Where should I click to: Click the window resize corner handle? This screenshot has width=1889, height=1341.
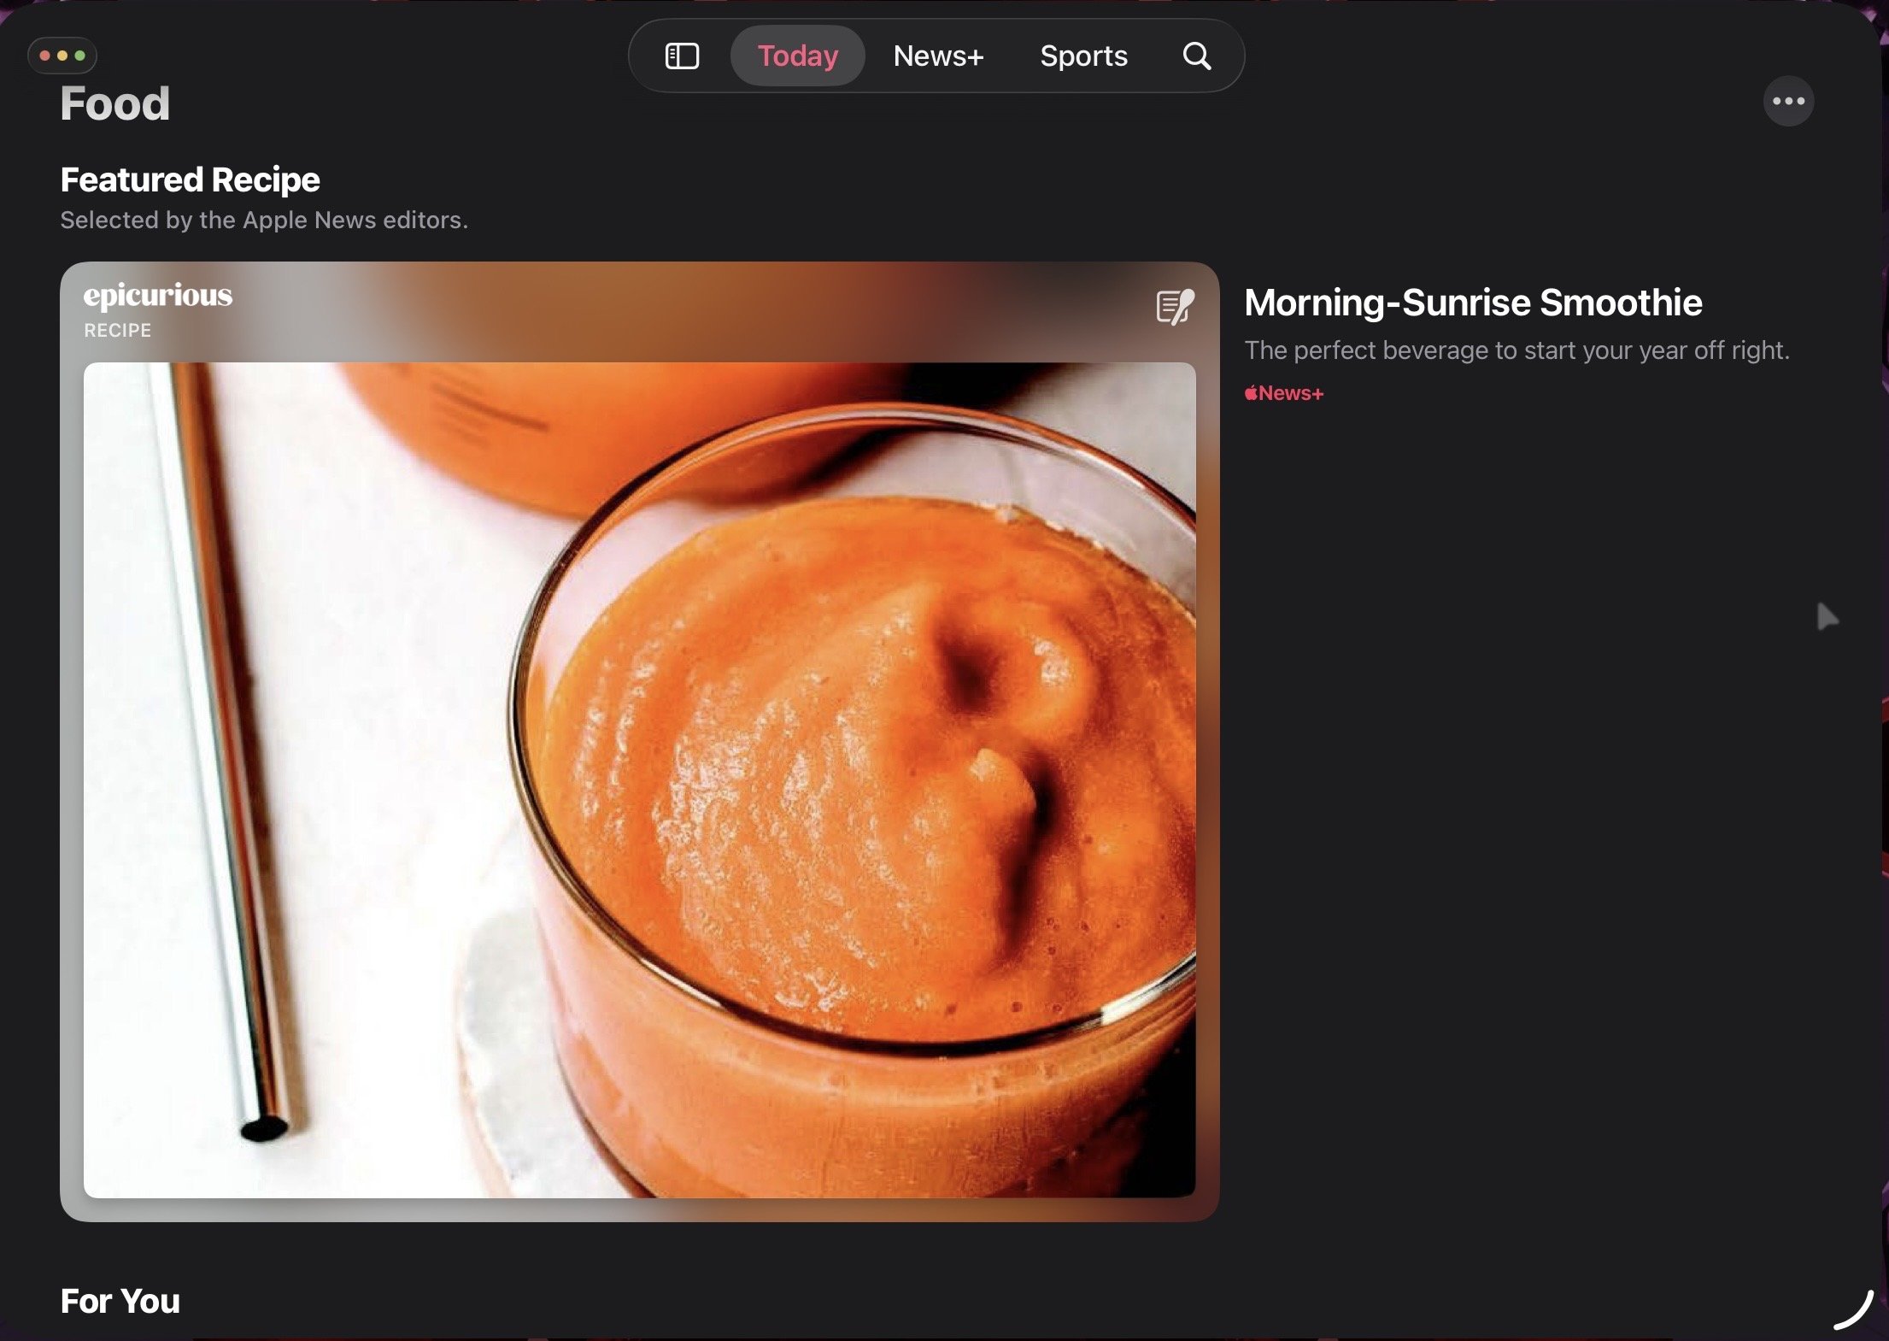pos(1855,1312)
